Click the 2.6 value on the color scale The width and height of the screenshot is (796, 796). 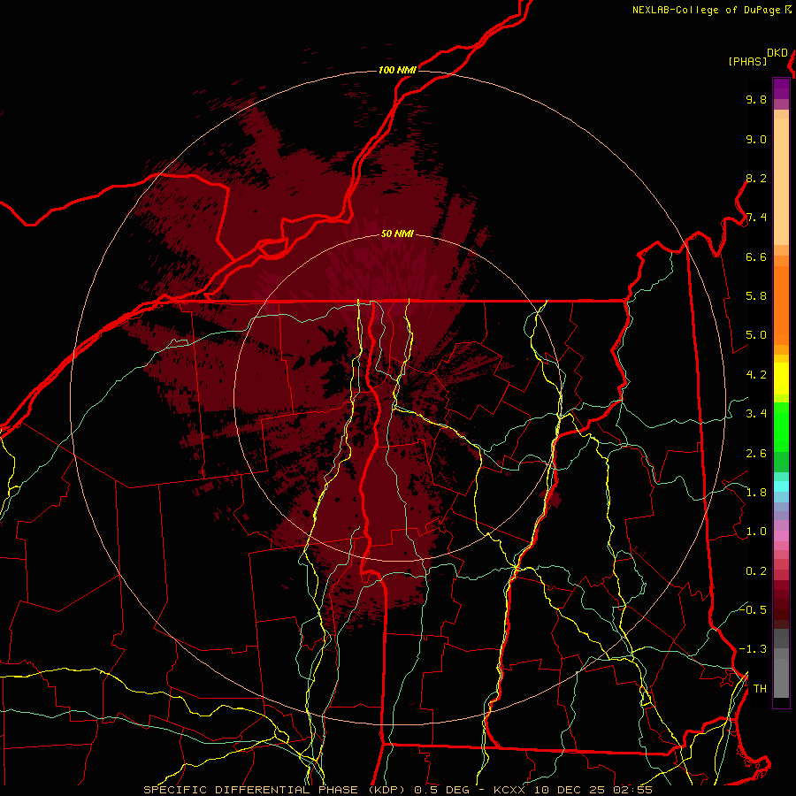click(756, 454)
